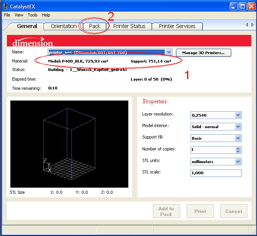
Task: Switch to the Orientation tab
Action: pos(63,26)
